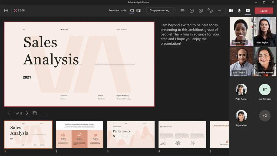The width and height of the screenshot is (277, 156).
Task: Open the slide navigation options menu
Action: [42, 113]
